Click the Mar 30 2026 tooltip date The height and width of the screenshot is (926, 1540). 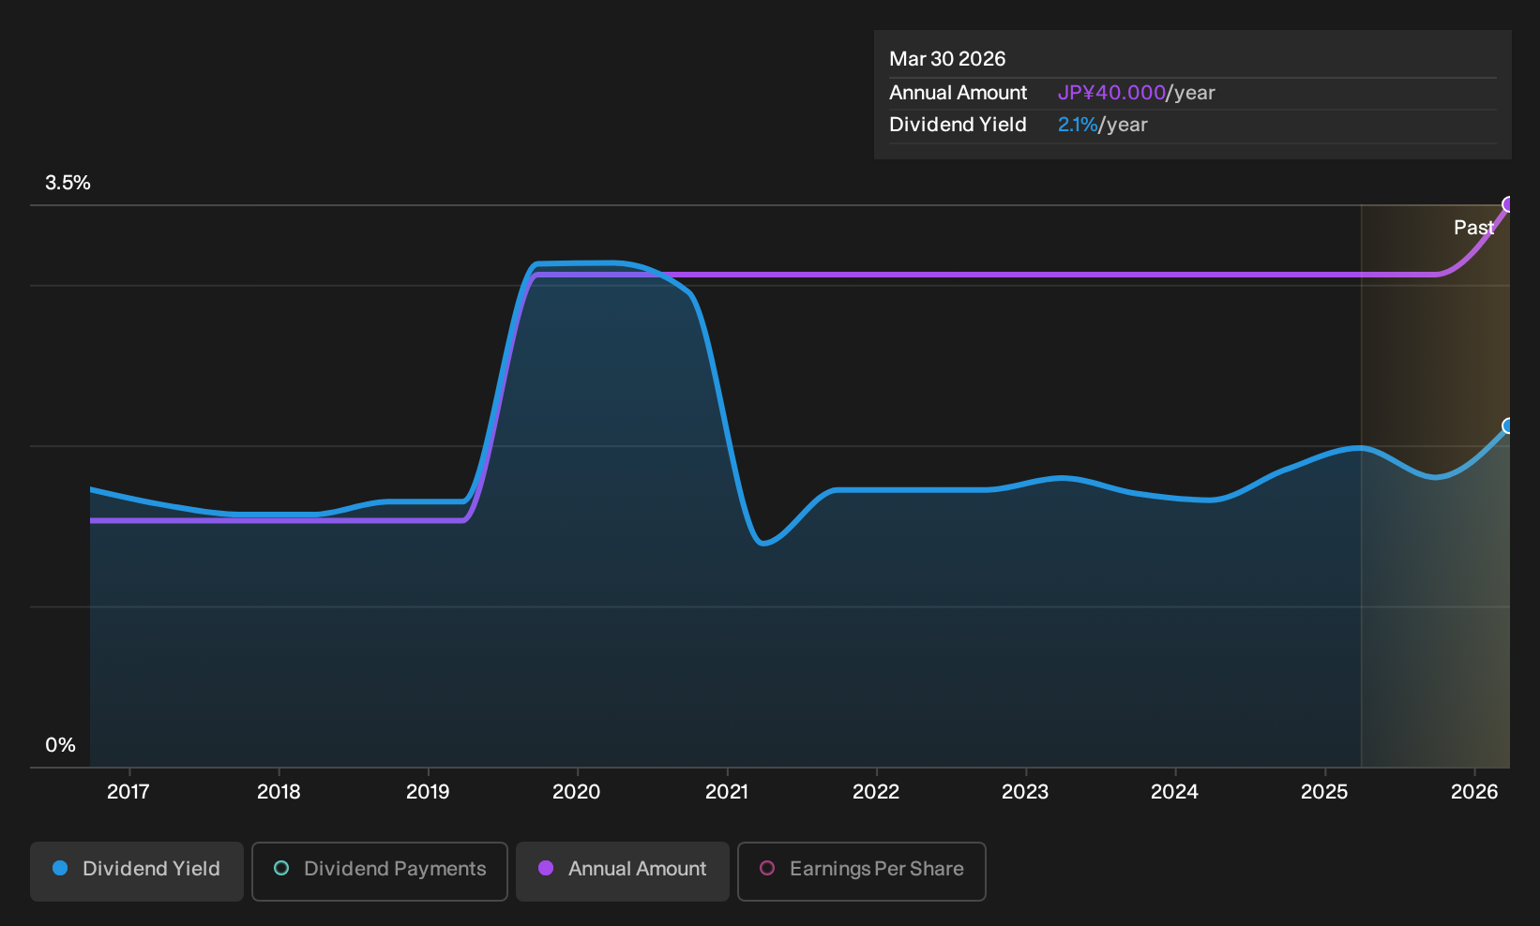(947, 59)
